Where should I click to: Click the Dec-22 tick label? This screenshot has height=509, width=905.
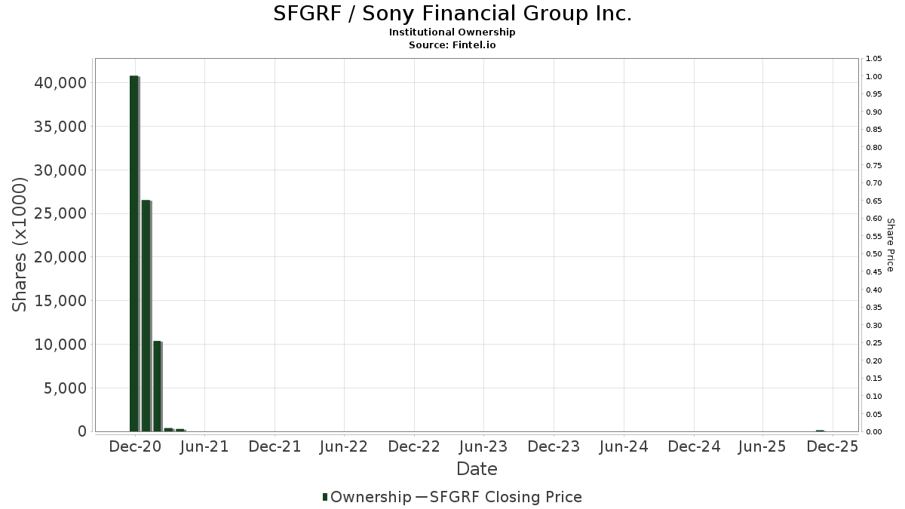(x=414, y=446)
